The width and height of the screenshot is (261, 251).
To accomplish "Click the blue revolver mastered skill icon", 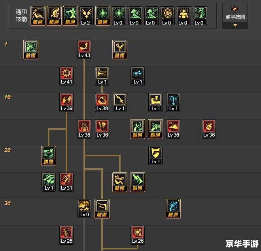I will [x=173, y=209].
